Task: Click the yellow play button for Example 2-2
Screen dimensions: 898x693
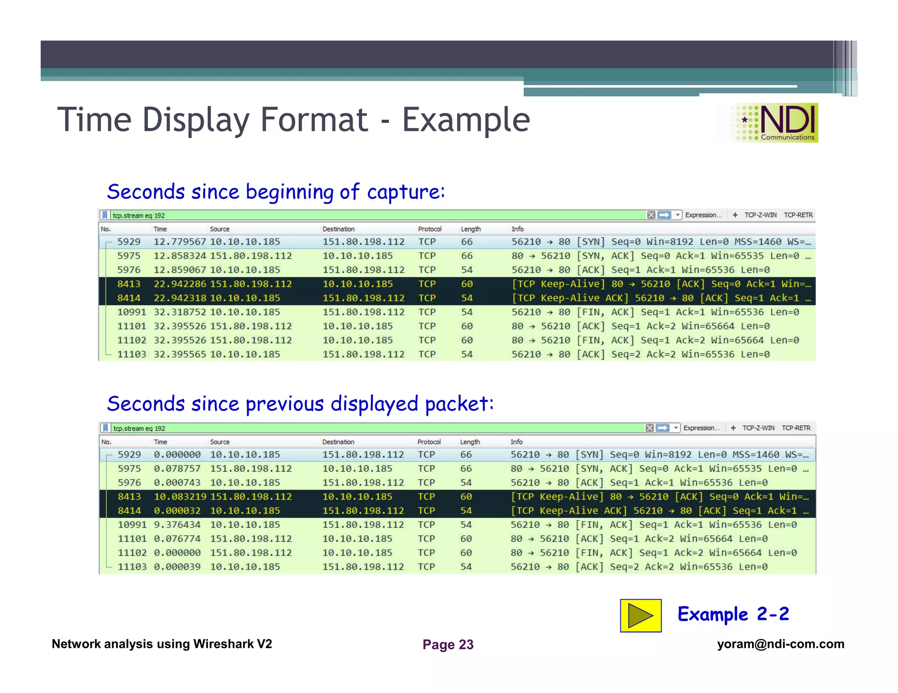Action: coord(641,615)
